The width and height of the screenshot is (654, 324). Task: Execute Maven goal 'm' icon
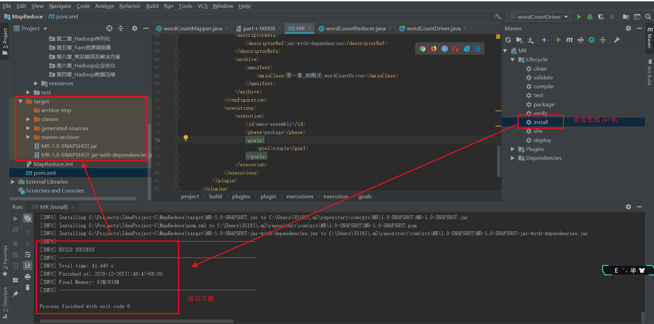[569, 40]
